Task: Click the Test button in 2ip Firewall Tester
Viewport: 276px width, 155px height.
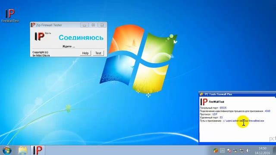Action: pyautogui.click(x=98, y=53)
